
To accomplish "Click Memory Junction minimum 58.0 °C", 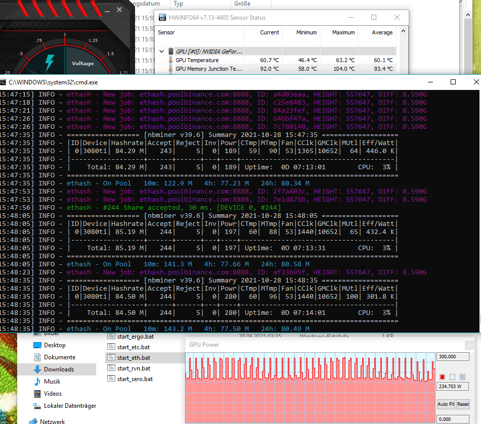I will [x=308, y=69].
